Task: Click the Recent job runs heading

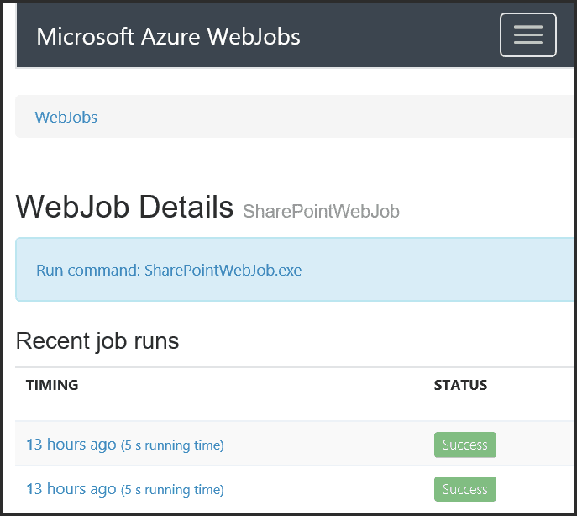Action: click(97, 340)
